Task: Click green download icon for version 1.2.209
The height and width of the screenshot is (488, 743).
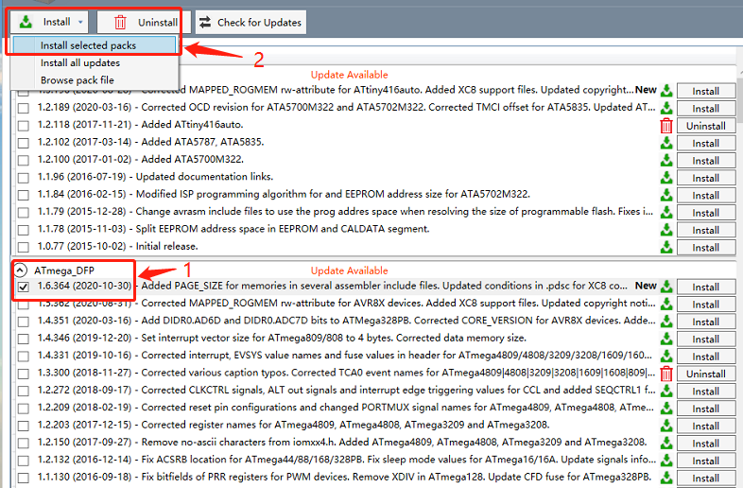Action: [x=666, y=408]
